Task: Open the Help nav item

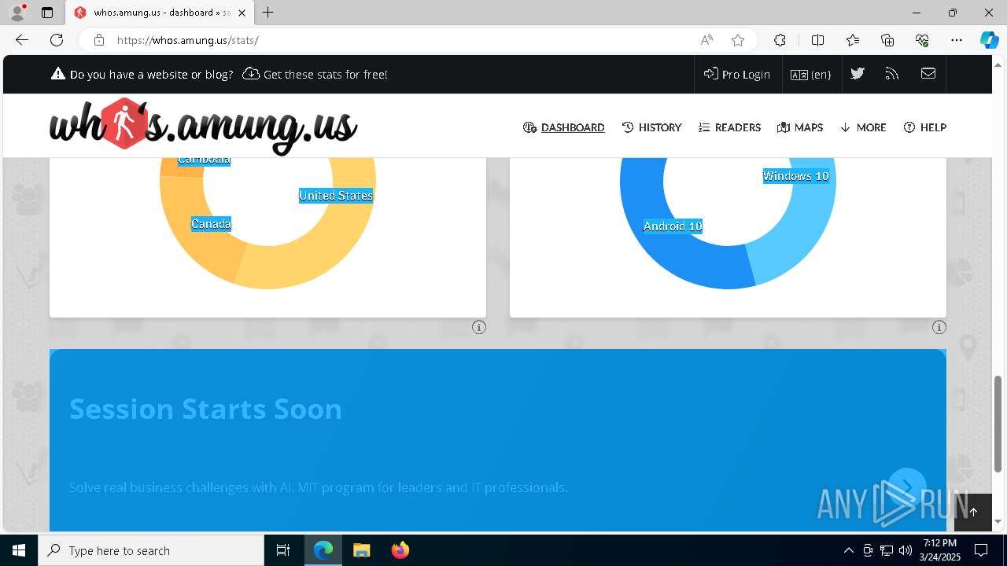Action: pos(925,127)
